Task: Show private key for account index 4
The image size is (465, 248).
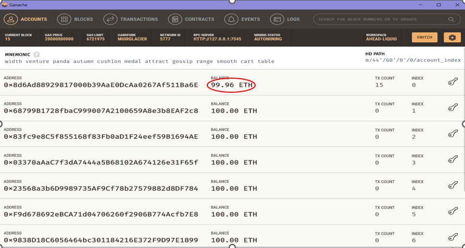Action: click(x=453, y=185)
